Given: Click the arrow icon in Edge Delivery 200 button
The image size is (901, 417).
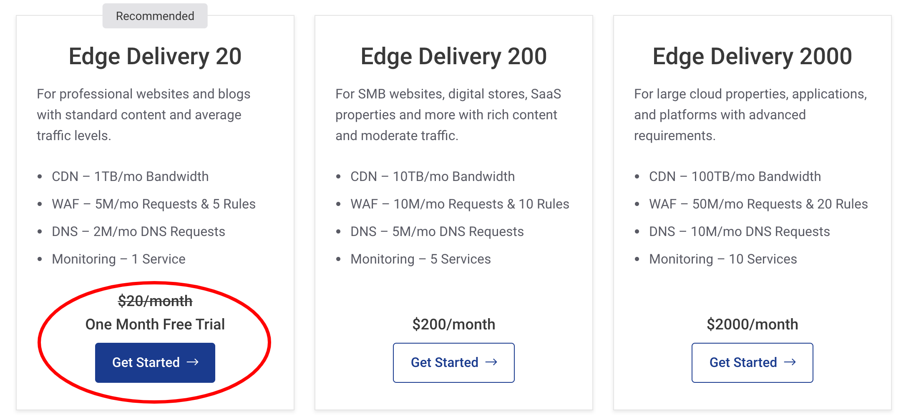Looking at the screenshot, I should (x=491, y=362).
